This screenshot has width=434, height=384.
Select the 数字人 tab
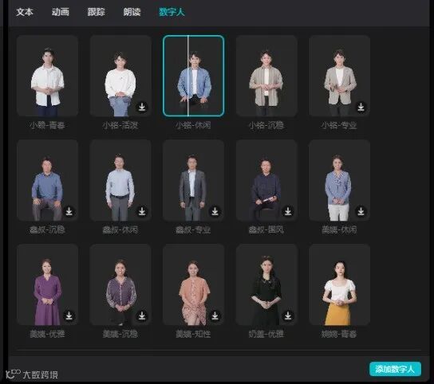172,12
